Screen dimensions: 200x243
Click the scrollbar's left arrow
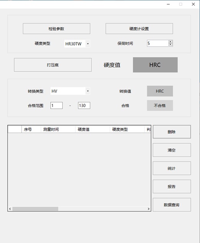(x=10, y=209)
